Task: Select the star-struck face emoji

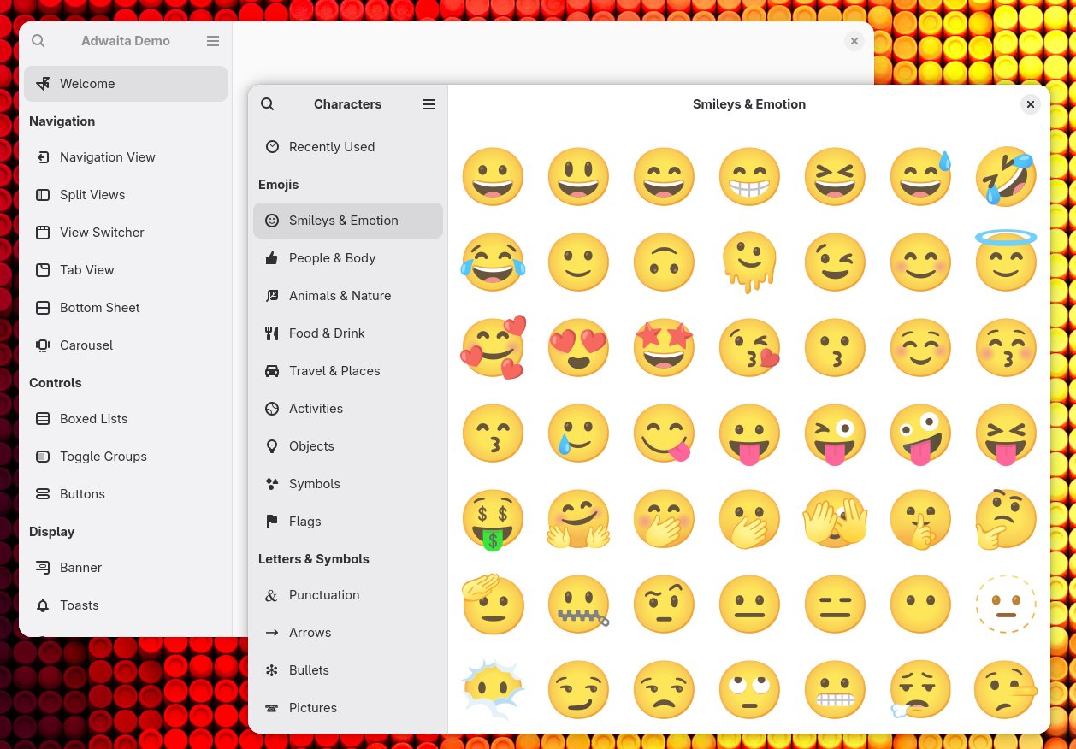Action: tap(664, 348)
